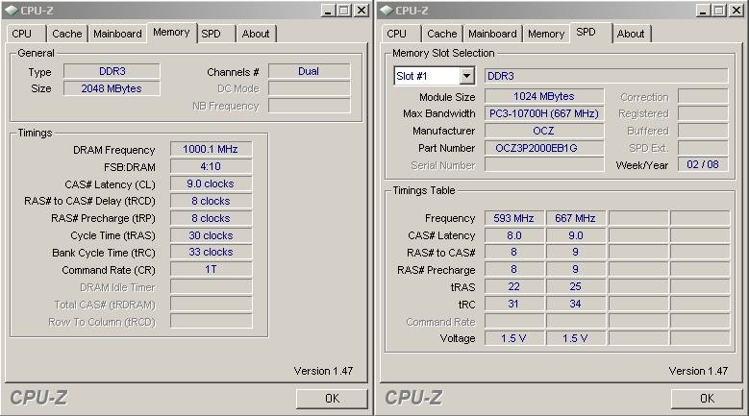
Task: Click tRAS value 22 cell
Action: [x=514, y=286]
